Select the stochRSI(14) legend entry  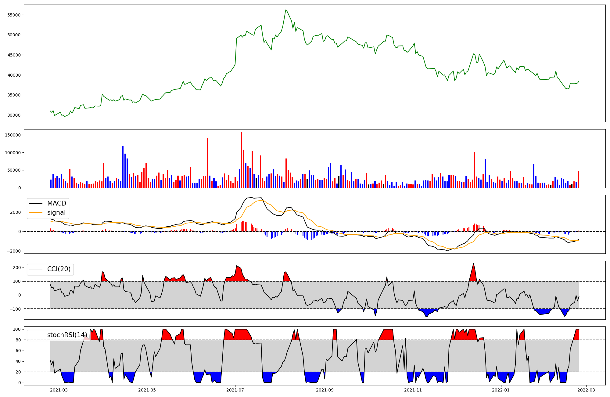click(67, 335)
